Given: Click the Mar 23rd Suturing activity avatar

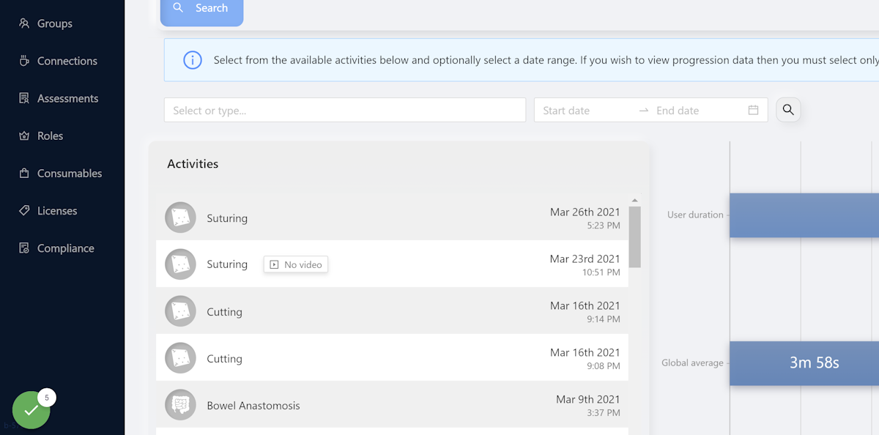Looking at the screenshot, I should [180, 264].
